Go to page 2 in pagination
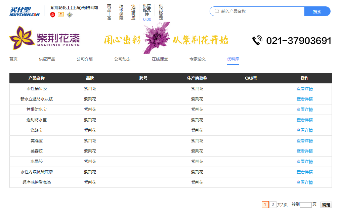The height and width of the screenshot is (216, 342). click(273, 205)
